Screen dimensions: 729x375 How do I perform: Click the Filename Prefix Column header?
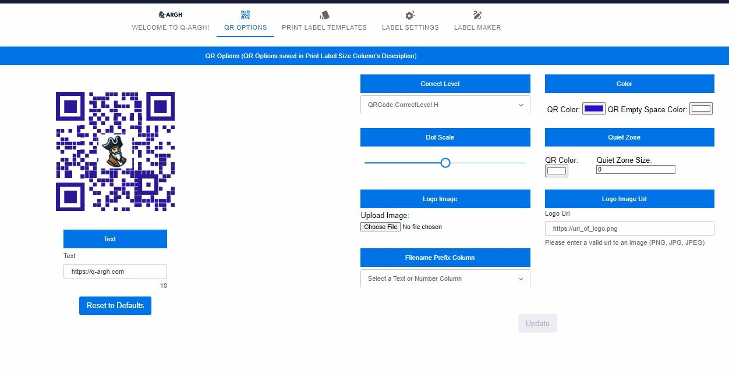pyautogui.click(x=445, y=258)
